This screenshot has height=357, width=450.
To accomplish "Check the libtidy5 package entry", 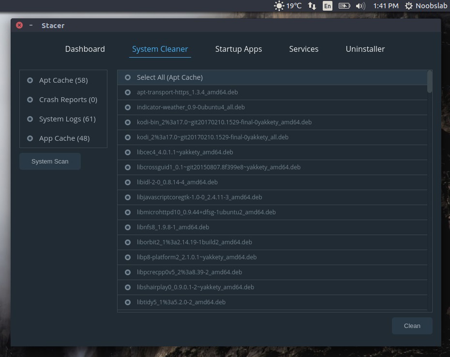I will (x=128, y=302).
